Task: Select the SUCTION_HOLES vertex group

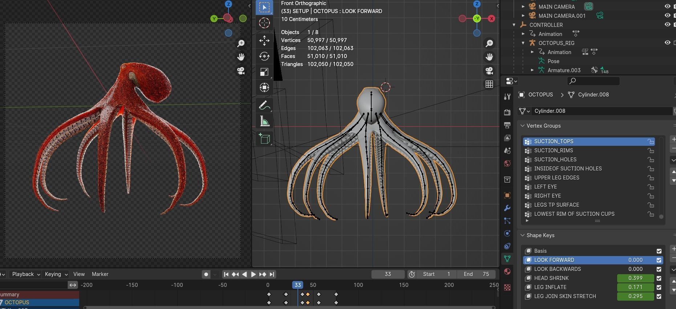Action: pos(588,160)
